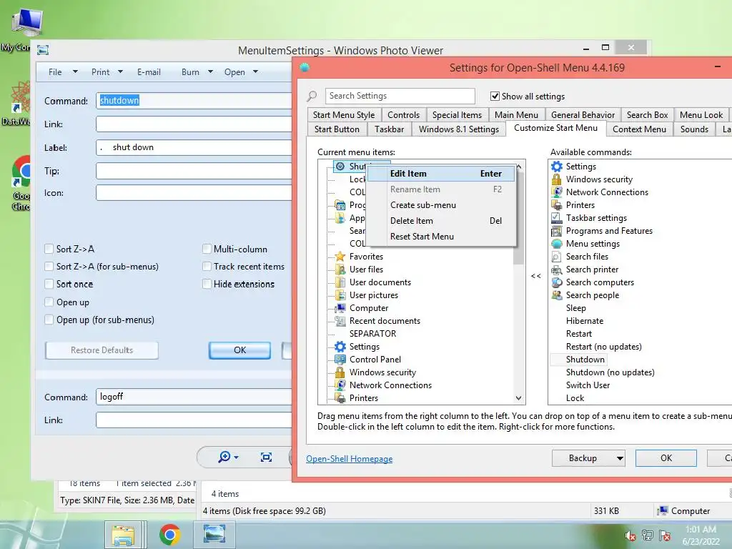Click the Search files icon
Screen dimensions: 732x549
[x=556, y=257]
